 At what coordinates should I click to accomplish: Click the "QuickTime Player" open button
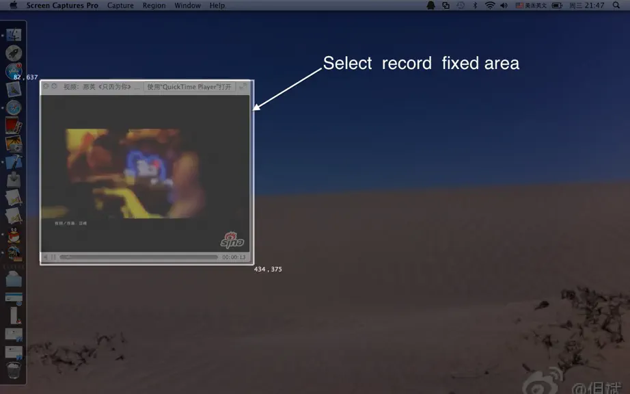pos(189,87)
